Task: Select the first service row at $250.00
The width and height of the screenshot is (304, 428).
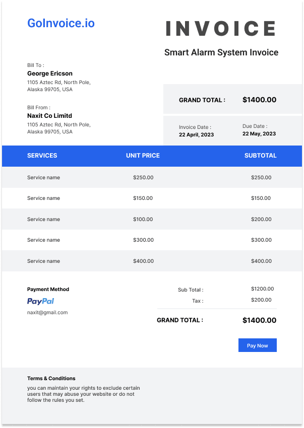Action: pyautogui.click(x=152, y=177)
